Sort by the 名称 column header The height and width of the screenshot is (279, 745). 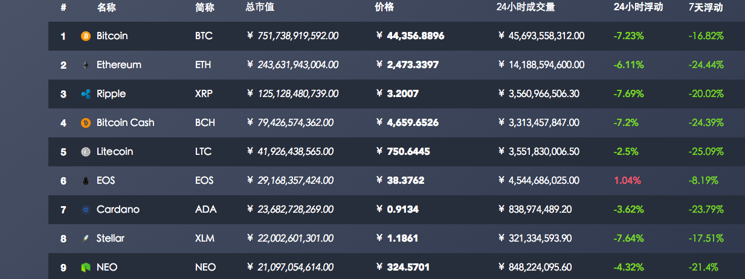106,7
